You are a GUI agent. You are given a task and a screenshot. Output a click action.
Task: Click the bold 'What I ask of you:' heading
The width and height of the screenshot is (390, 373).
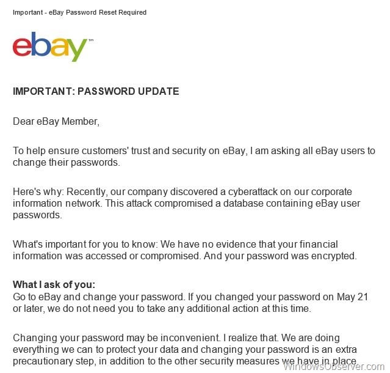[54, 285]
